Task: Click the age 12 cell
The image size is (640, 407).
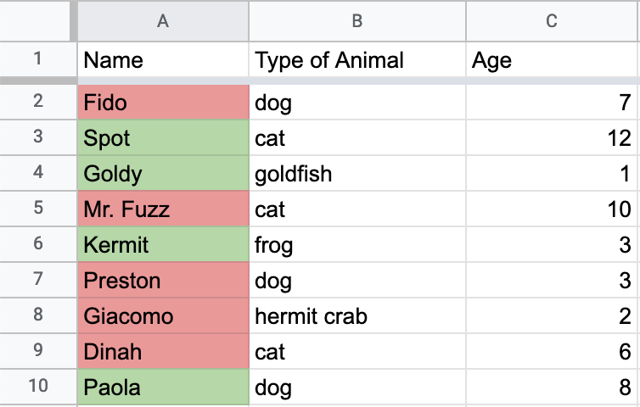Action: tap(552, 138)
